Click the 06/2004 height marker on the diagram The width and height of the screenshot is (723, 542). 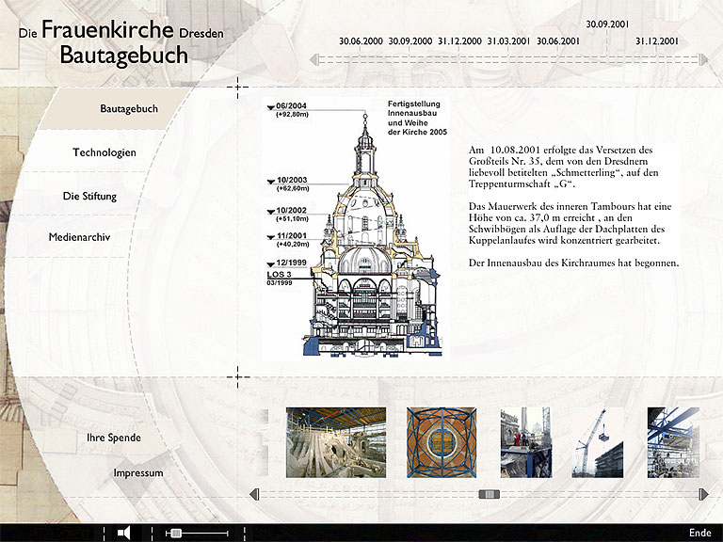(291, 105)
